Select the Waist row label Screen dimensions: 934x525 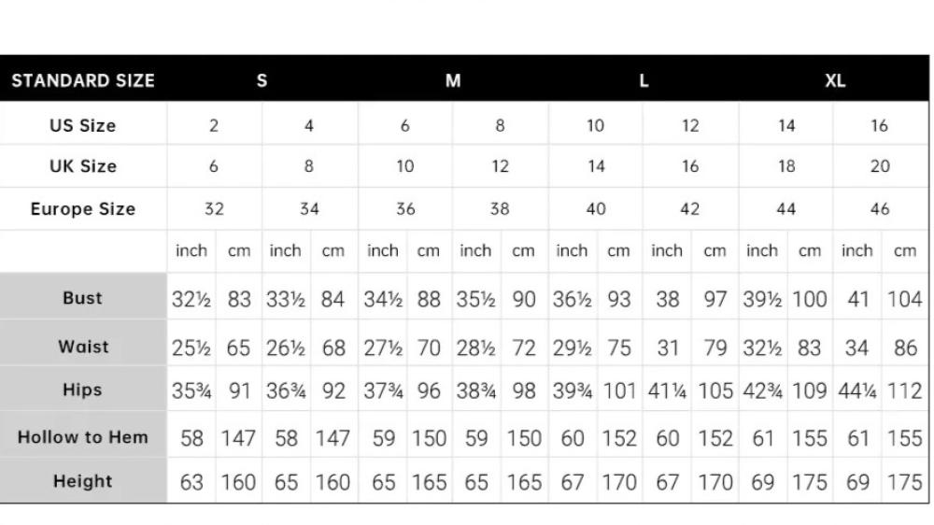83,347
